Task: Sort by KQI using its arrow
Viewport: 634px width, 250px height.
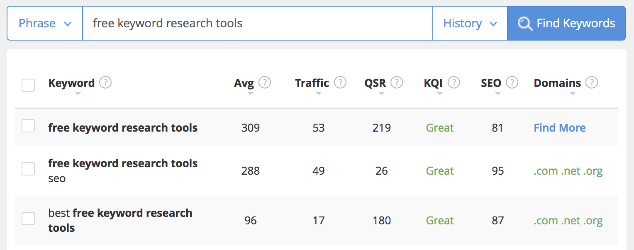Action: (x=439, y=94)
